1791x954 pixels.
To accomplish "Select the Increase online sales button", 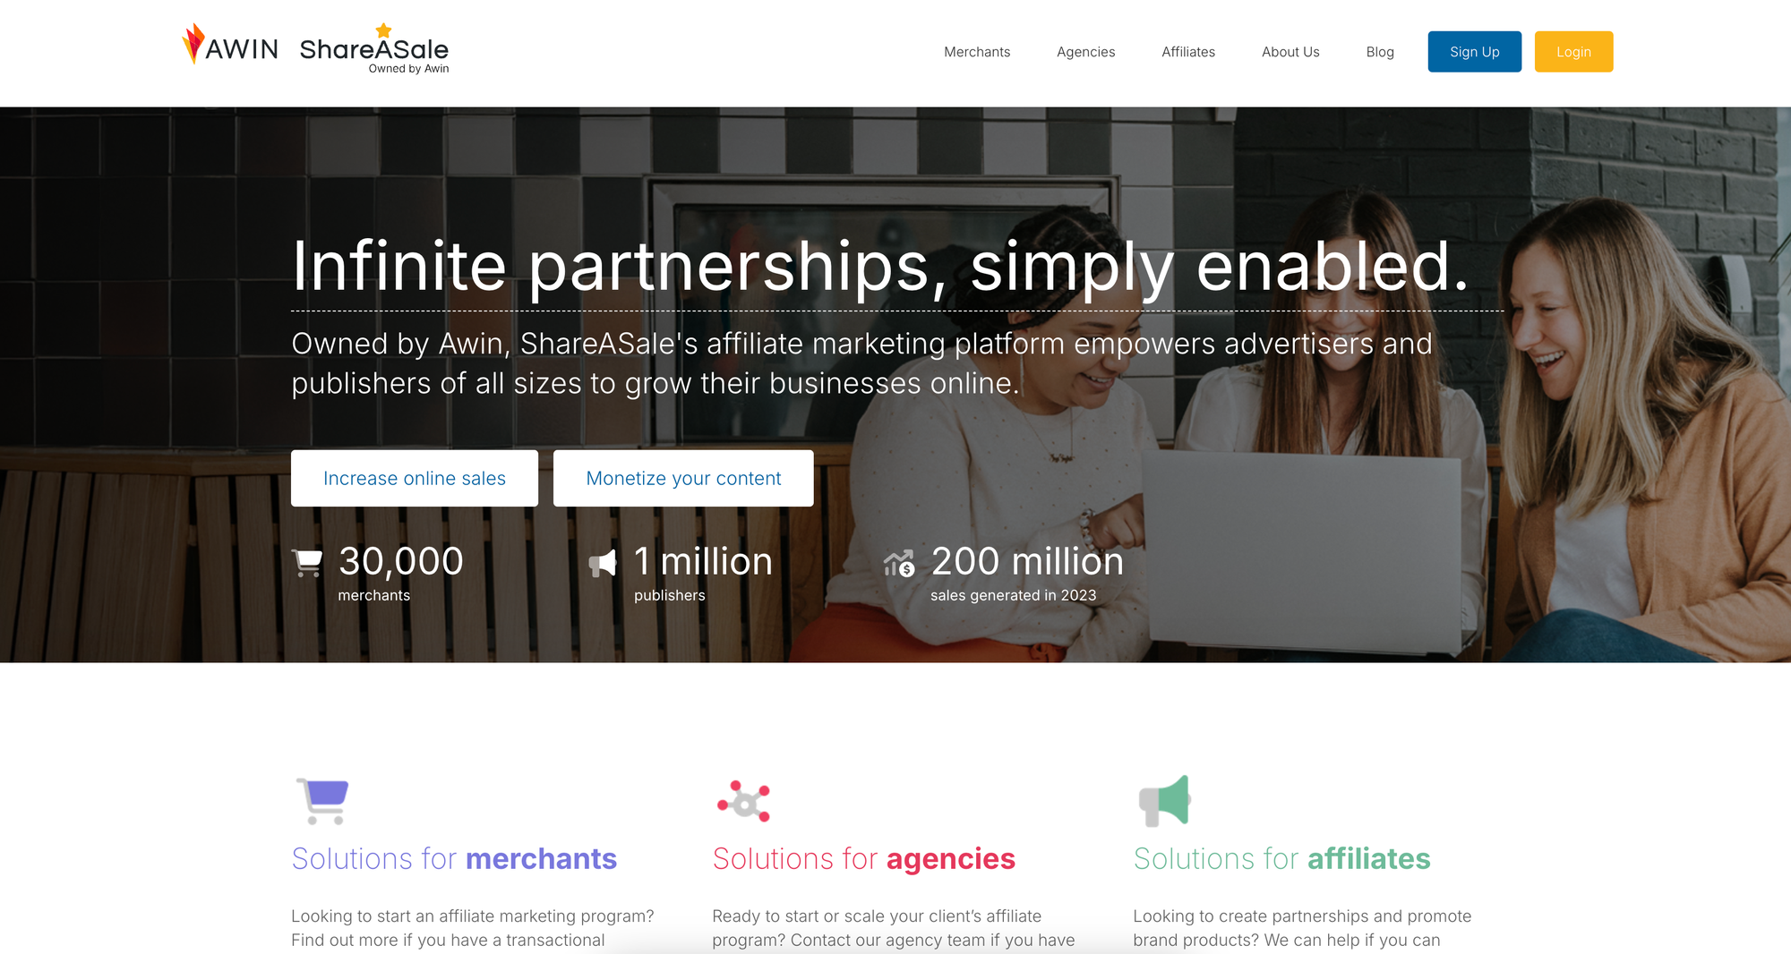I will pos(415,478).
